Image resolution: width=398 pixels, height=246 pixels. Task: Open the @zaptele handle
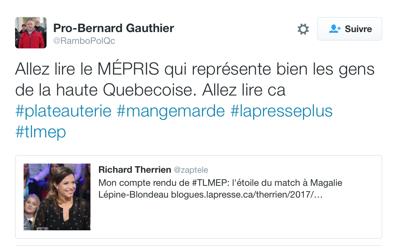tap(191, 170)
